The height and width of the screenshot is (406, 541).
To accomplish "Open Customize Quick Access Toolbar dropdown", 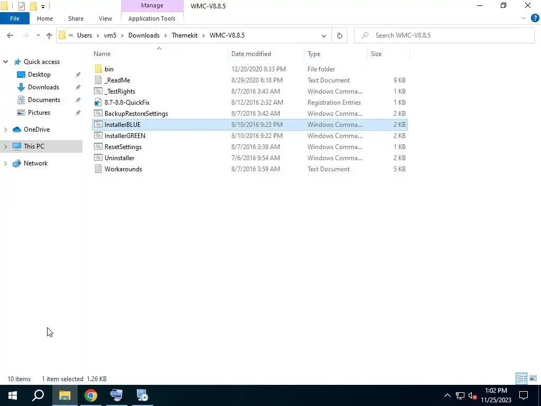I will point(43,6).
